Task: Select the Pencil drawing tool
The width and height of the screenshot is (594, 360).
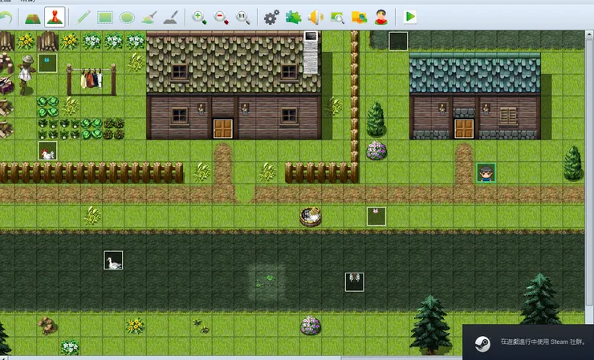Action: (83, 17)
